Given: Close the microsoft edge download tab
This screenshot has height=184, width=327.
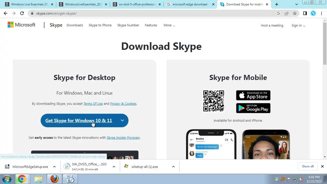Looking at the screenshot, I should click(x=213, y=4).
